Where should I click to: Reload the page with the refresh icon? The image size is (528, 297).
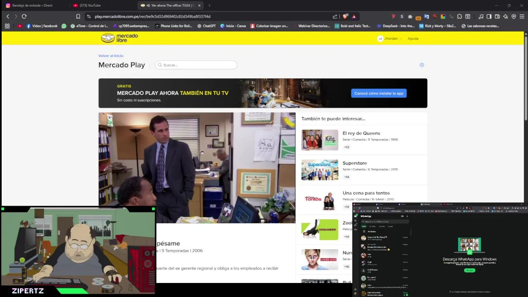(24, 16)
